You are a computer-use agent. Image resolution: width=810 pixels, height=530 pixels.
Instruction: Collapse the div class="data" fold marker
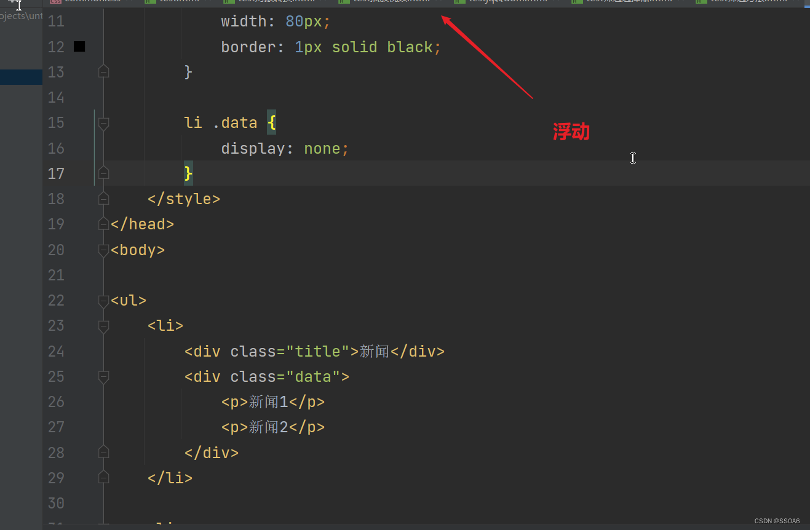coord(103,376)
